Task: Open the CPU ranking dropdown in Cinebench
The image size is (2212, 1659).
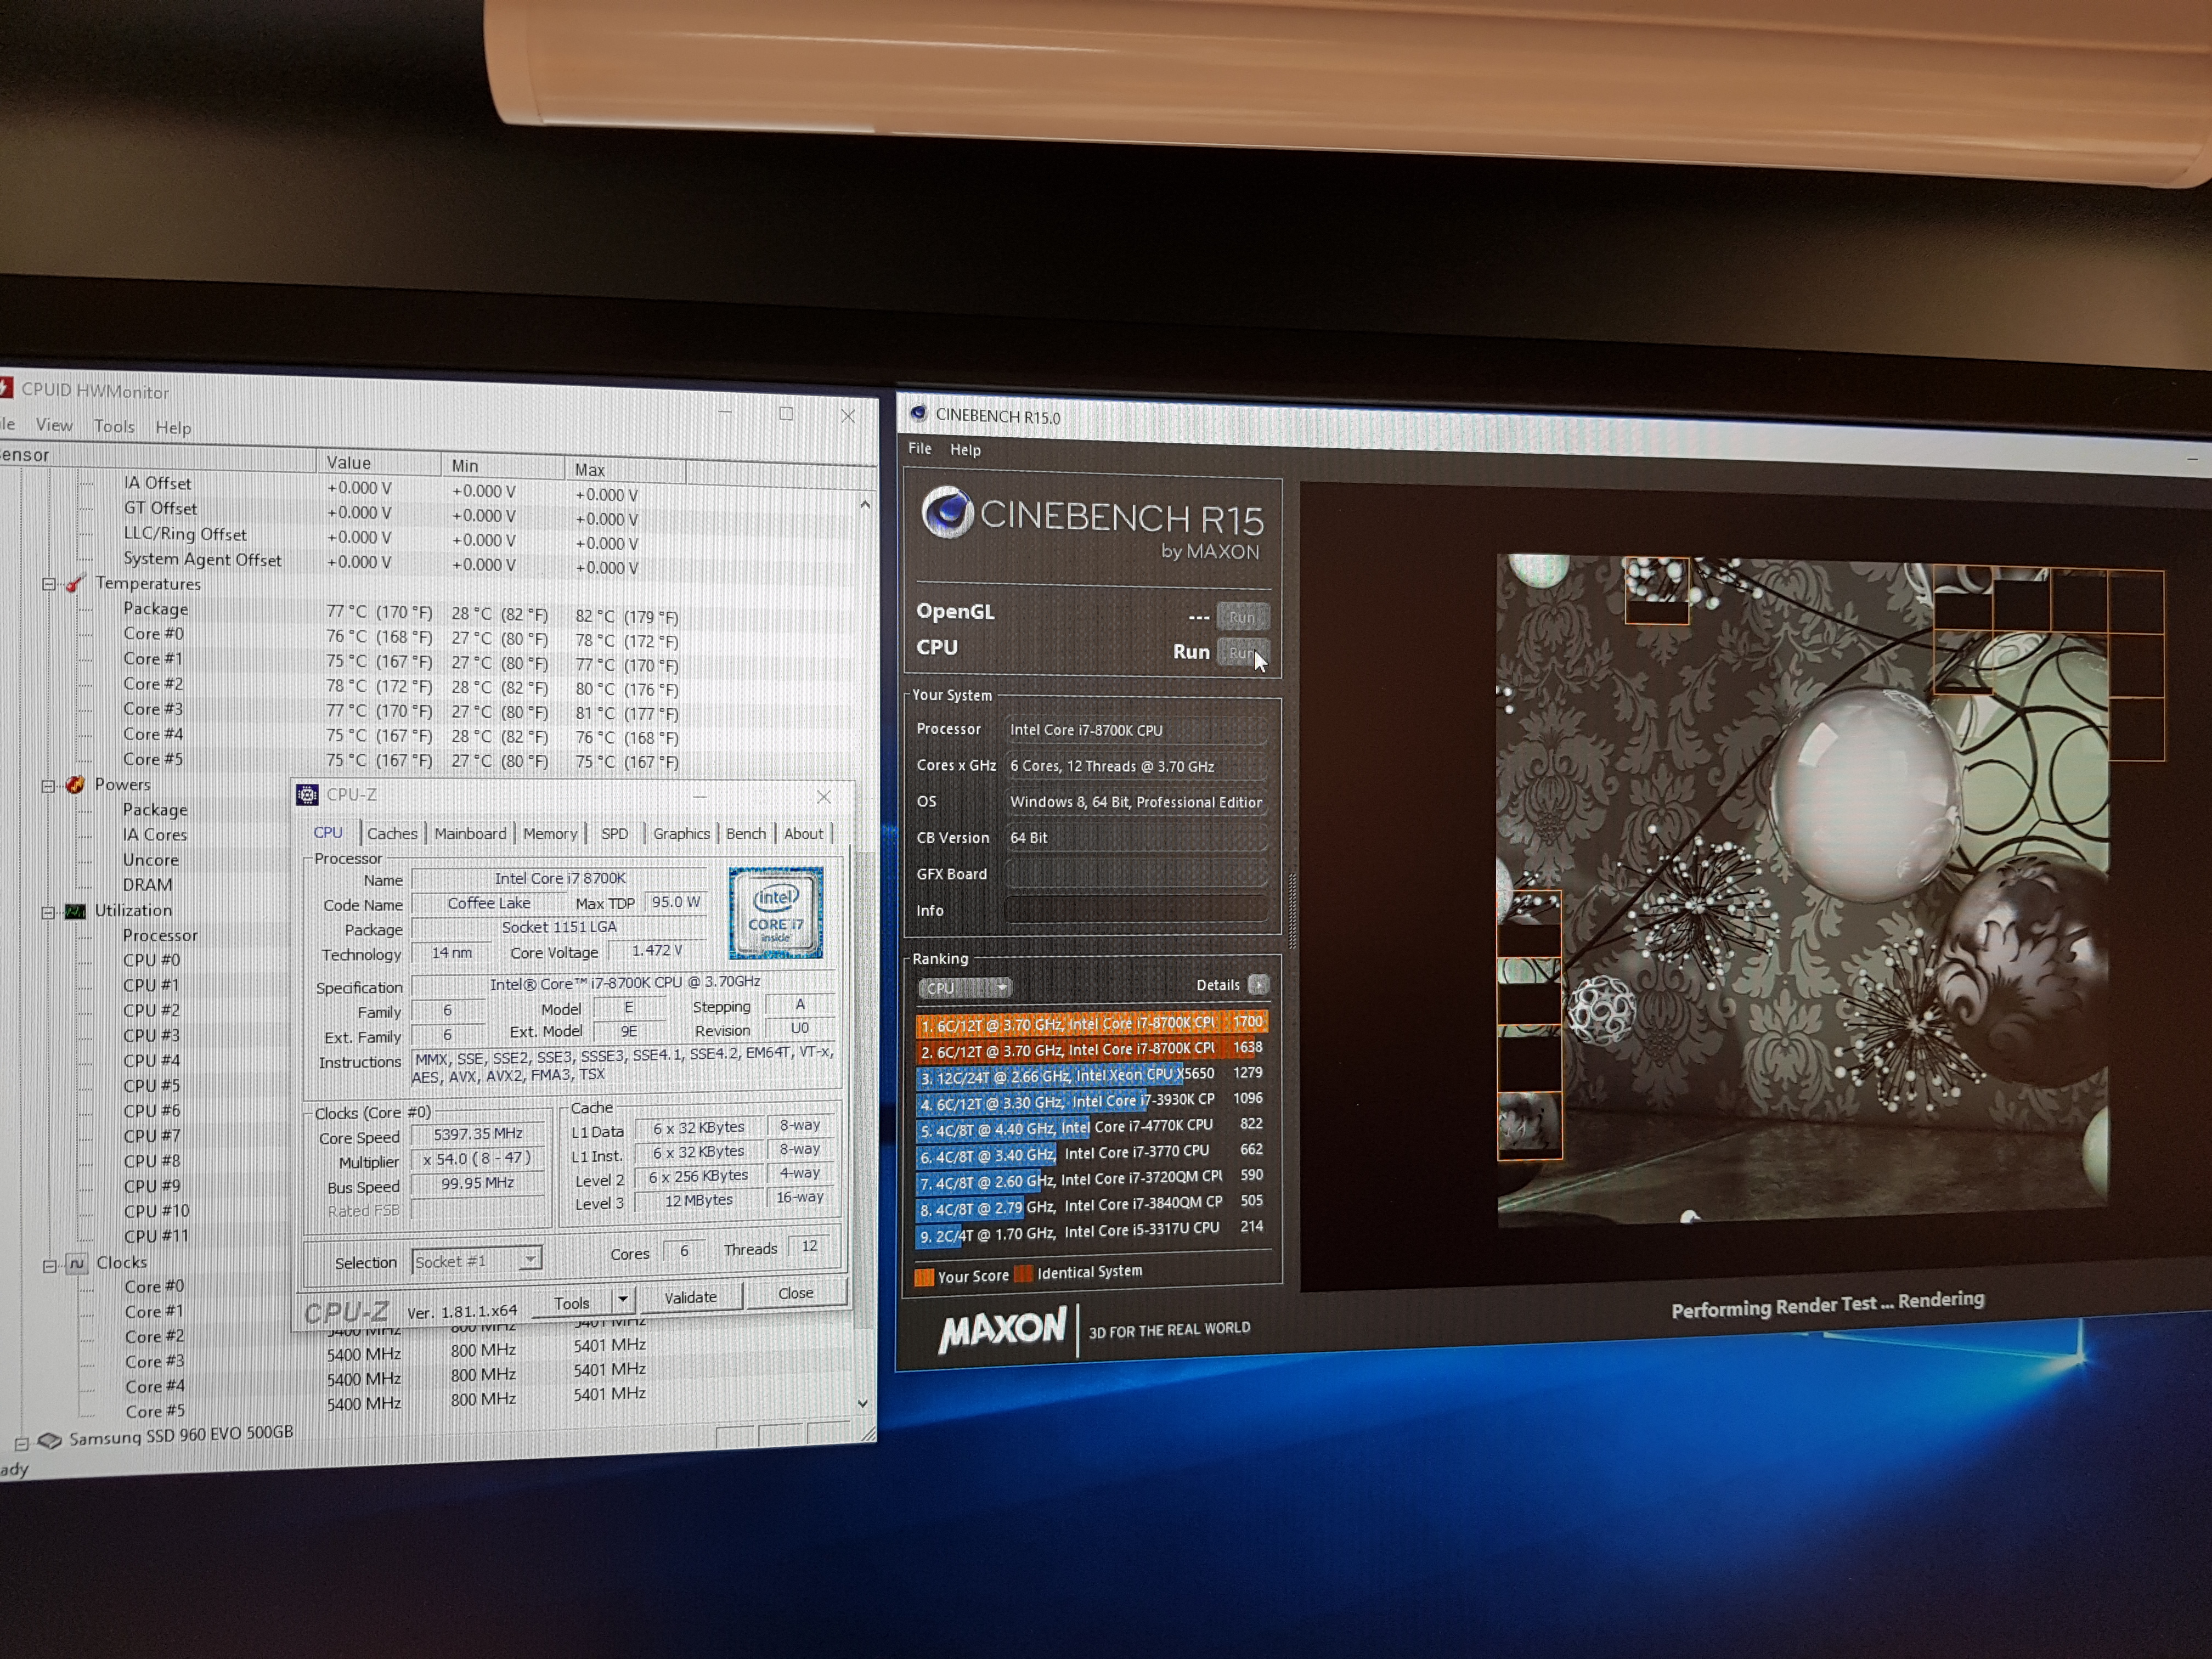Action: click(x=965, y=988)
